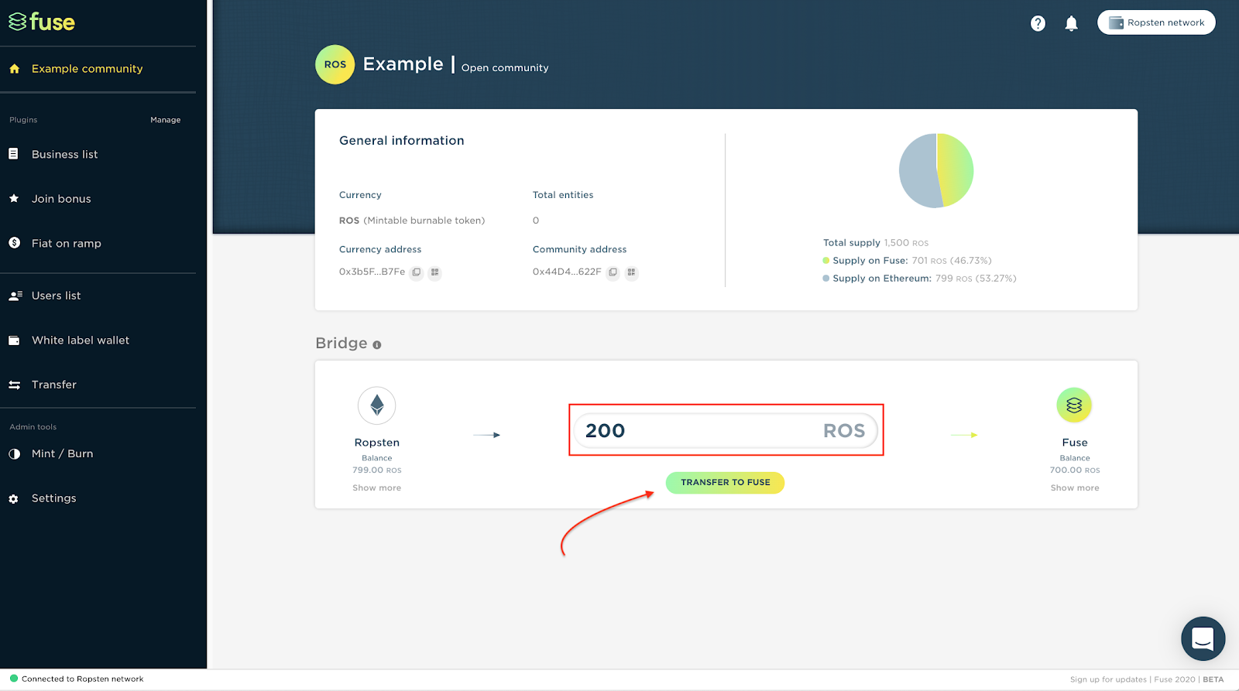Click the Ropsten Ethereum diamond icon
1239x691 pixels.
tap(377, 405)
